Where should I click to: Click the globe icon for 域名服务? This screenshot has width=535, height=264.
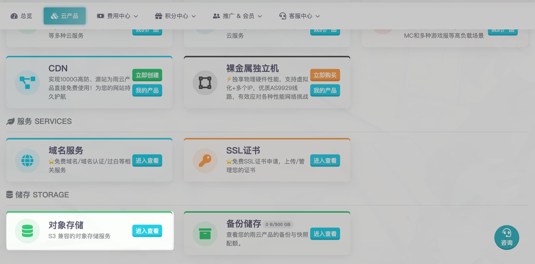(27, 160)
